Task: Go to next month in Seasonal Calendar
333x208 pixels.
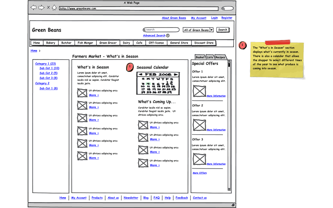Action: pos(176,74)
